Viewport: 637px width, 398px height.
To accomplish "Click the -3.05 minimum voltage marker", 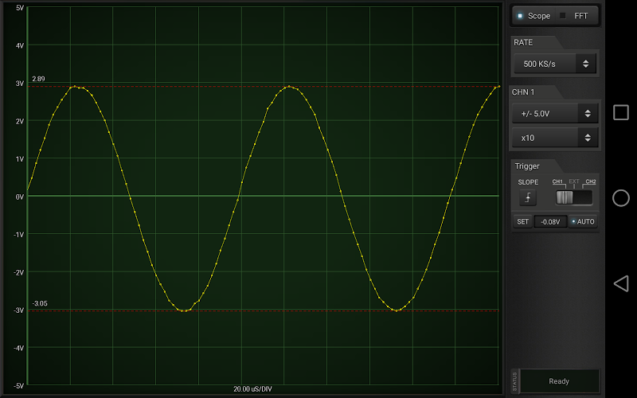I will [40, 303].
